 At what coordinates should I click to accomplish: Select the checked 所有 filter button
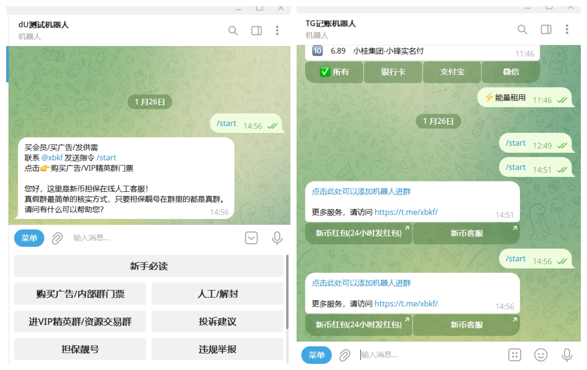(334, 72)
